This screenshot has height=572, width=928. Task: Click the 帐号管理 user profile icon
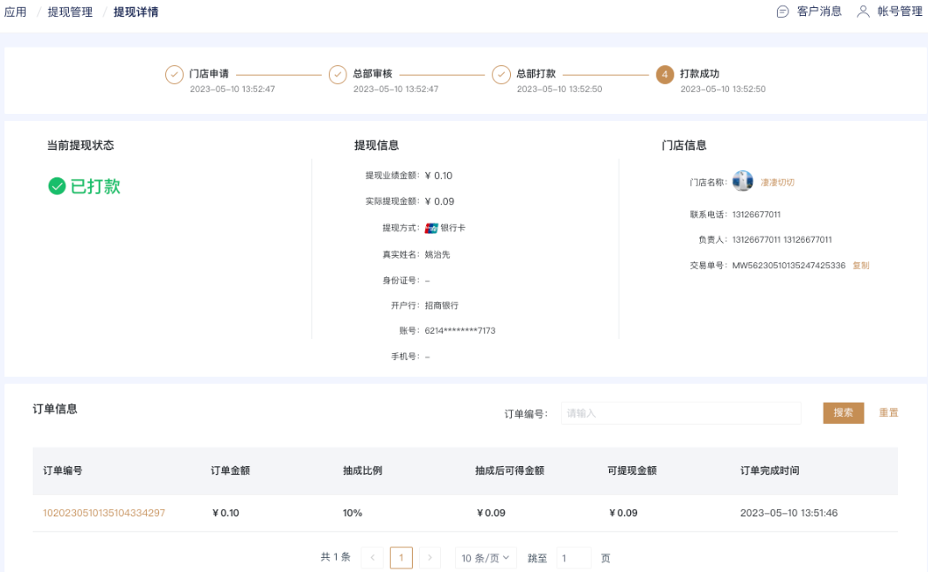tap(863, 12)
